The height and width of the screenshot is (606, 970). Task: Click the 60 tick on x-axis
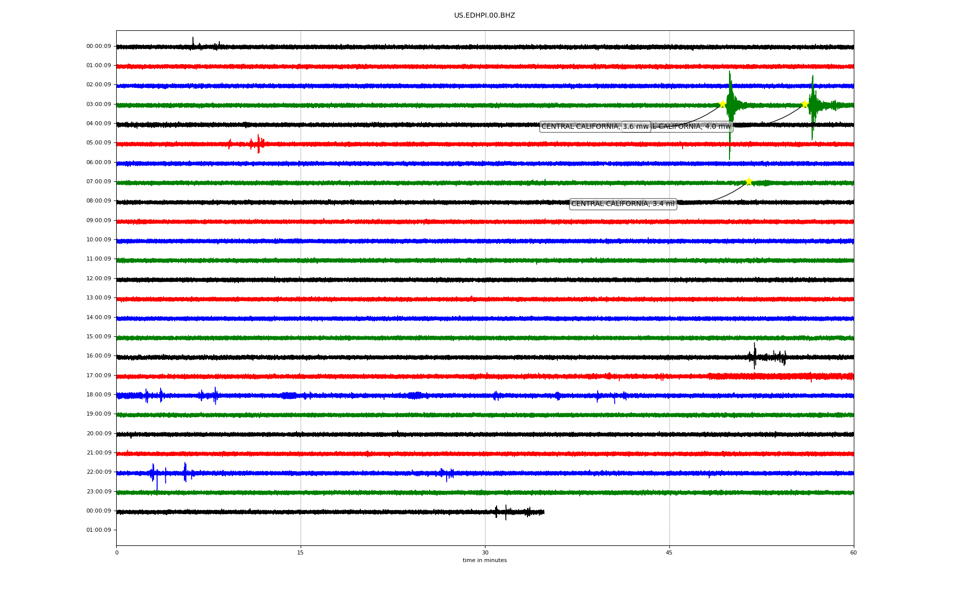853,552
